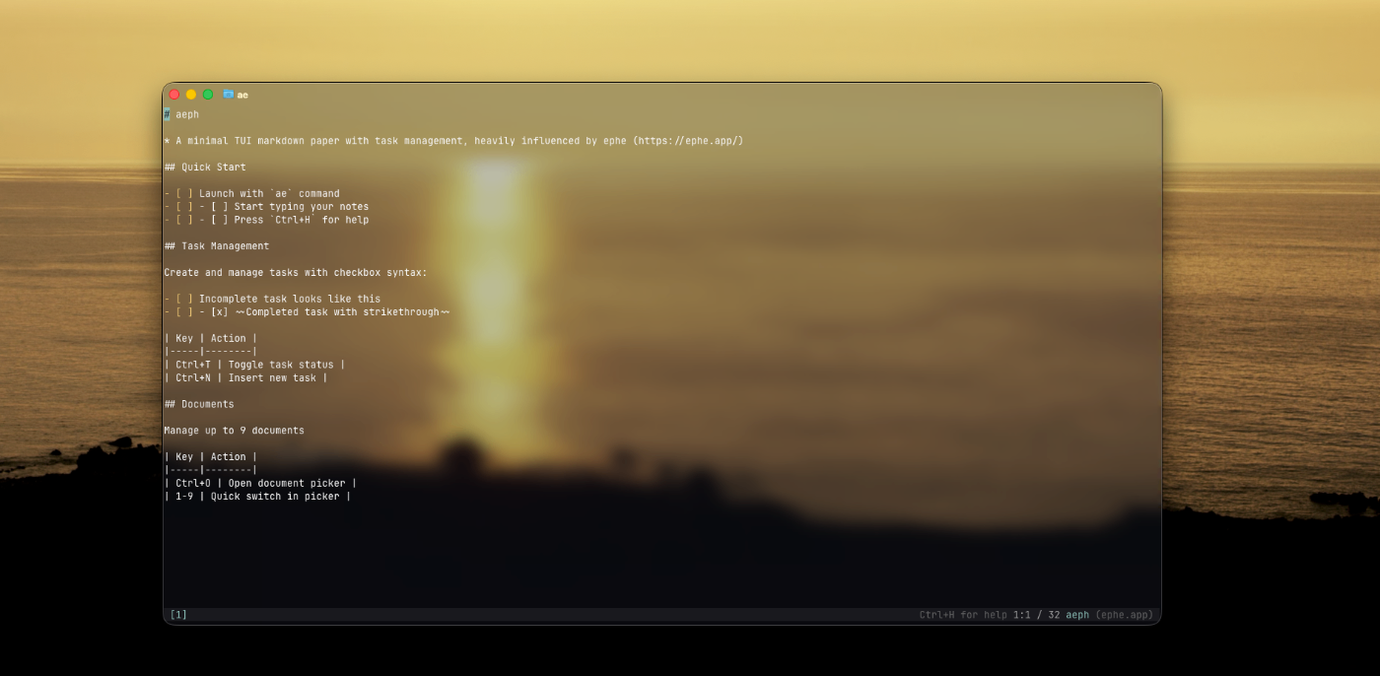This screenshot has width=1380, height=676.
Task: Click the '[1]' document indicator in status bar
Action: coord(178,615)
